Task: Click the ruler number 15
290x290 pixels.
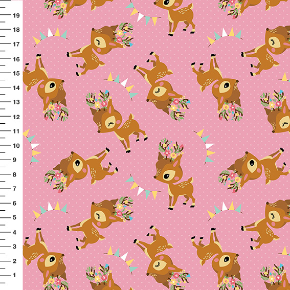Action: (16, 74)
